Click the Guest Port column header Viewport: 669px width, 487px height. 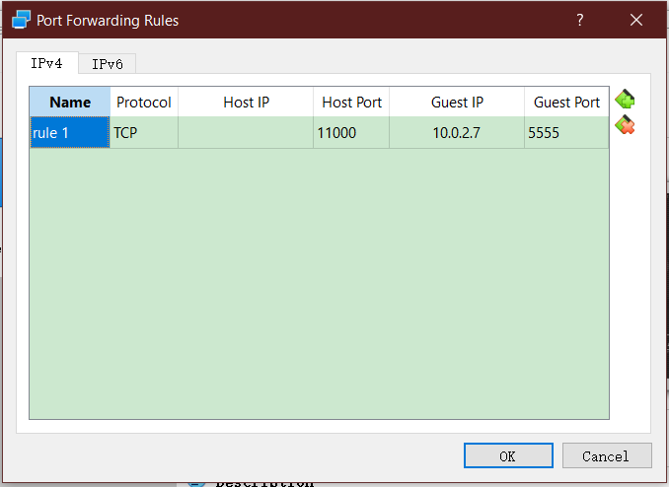566,102
